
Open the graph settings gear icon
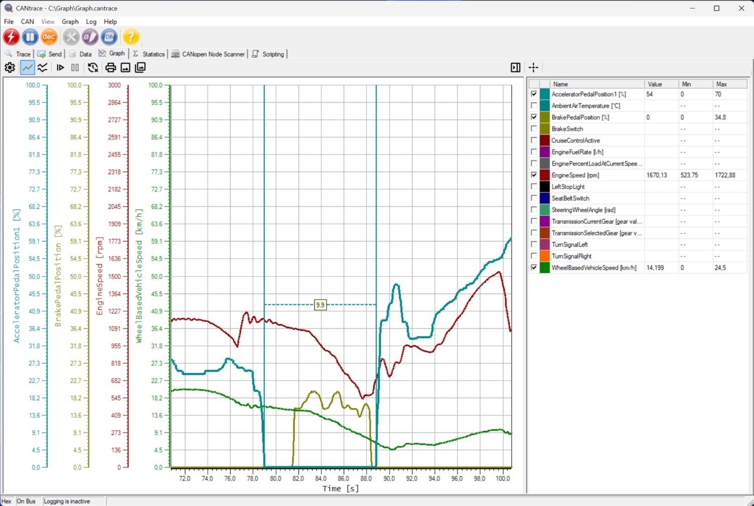(10, 67)
